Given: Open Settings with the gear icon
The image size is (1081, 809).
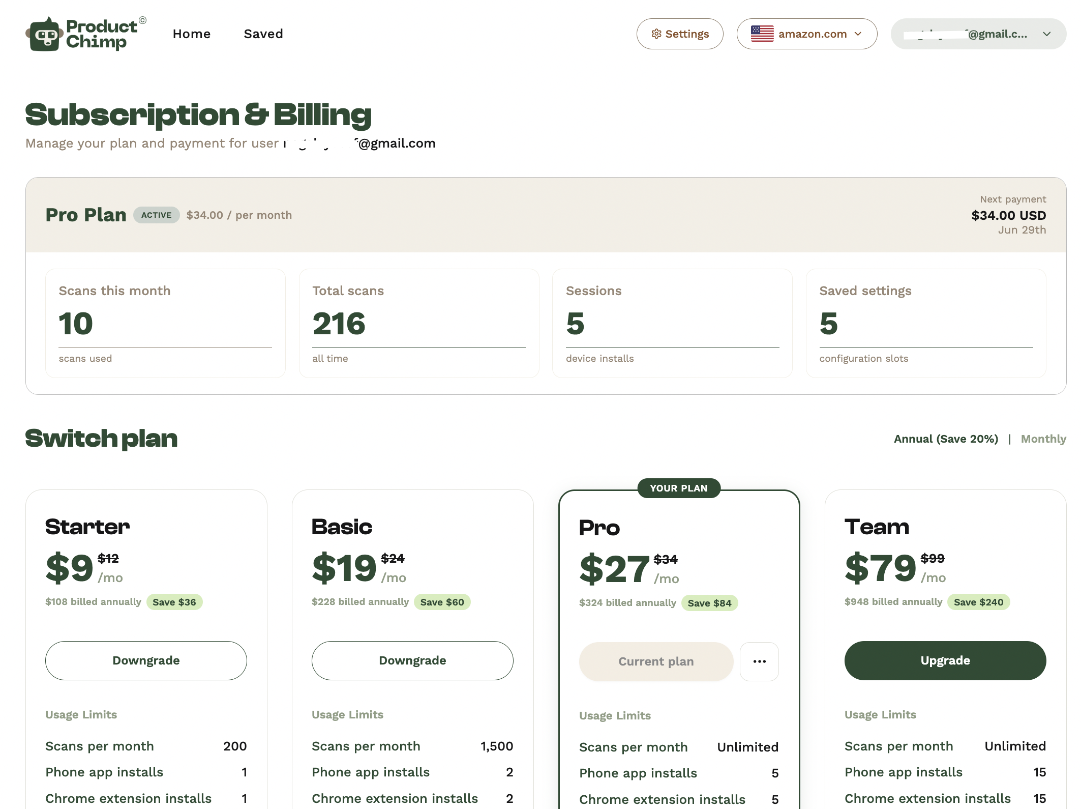Looking at the screenshot, I should pyautogui.click(x=680, y=34).
